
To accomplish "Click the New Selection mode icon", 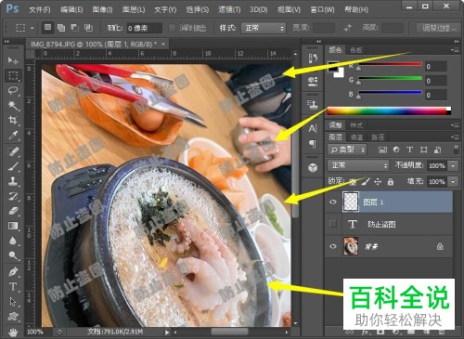I will coord(47,28).
